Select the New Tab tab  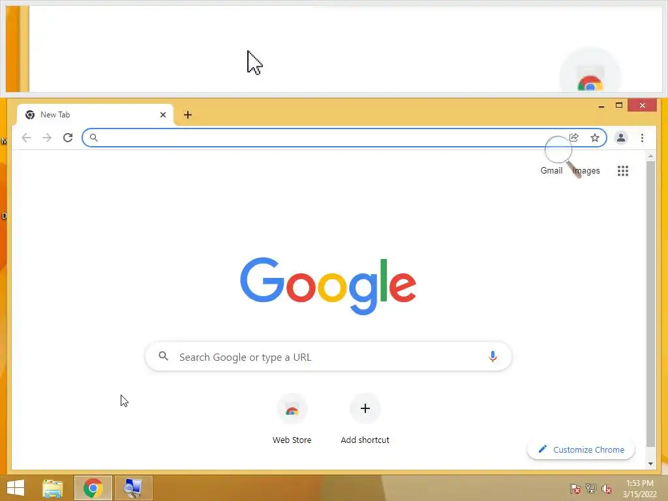tap(95, 115)
